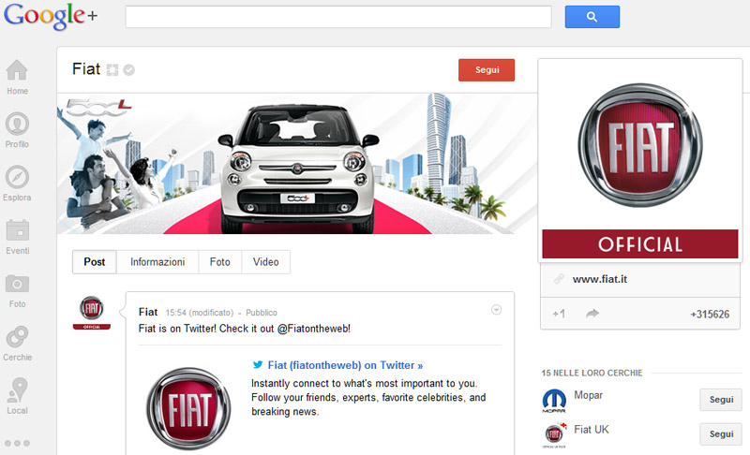The image size is (750, 455).
Task: Click the +315626 count
Action: [710, 315]
